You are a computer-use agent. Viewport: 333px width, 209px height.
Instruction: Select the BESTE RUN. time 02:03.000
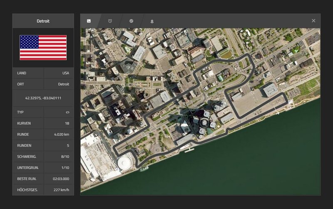click(61, 179)
